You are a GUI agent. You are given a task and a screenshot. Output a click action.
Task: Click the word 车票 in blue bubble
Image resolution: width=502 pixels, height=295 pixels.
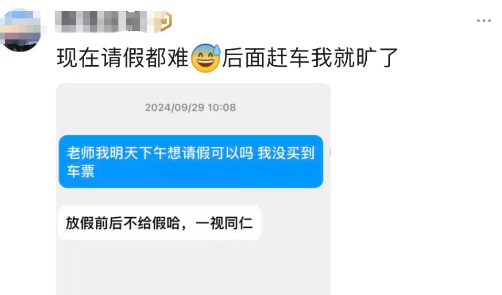click(81, 171)
